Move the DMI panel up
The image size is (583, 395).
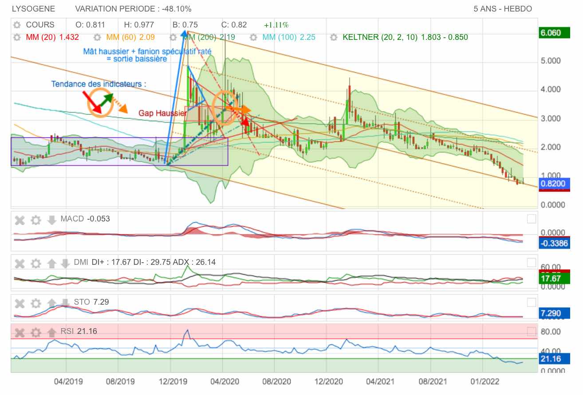click(x=51, y=263)
